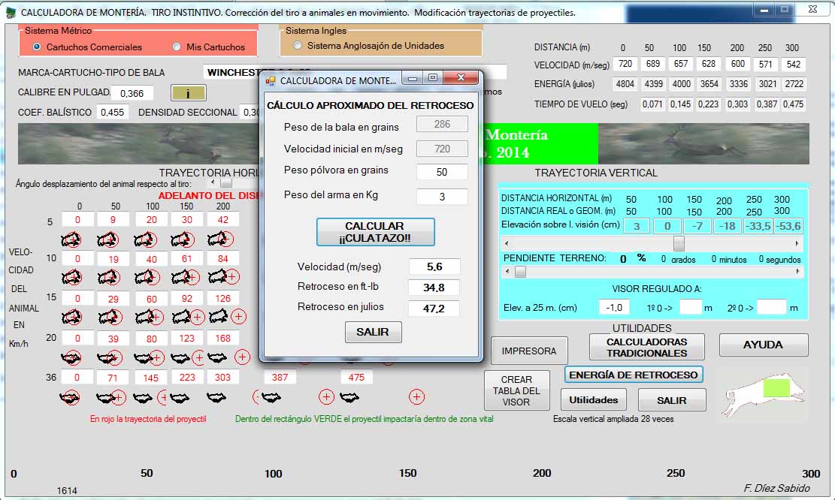Click left arrow of animal angle scrollbar
Image resolution: width=835 pixels, height=500 pixels.
213,182
